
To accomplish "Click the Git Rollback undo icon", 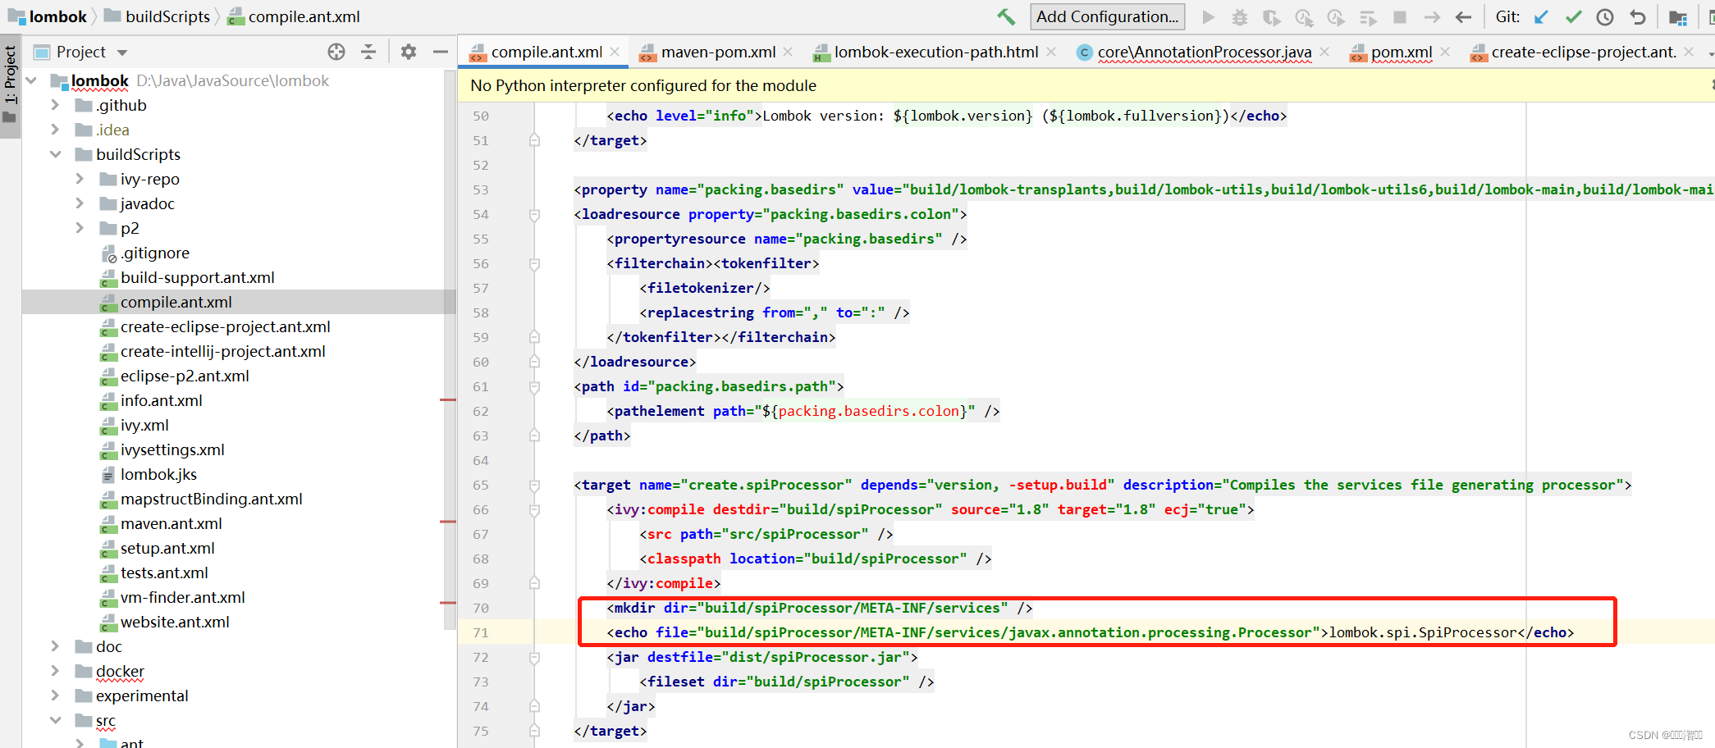I will coord(1637,17).
